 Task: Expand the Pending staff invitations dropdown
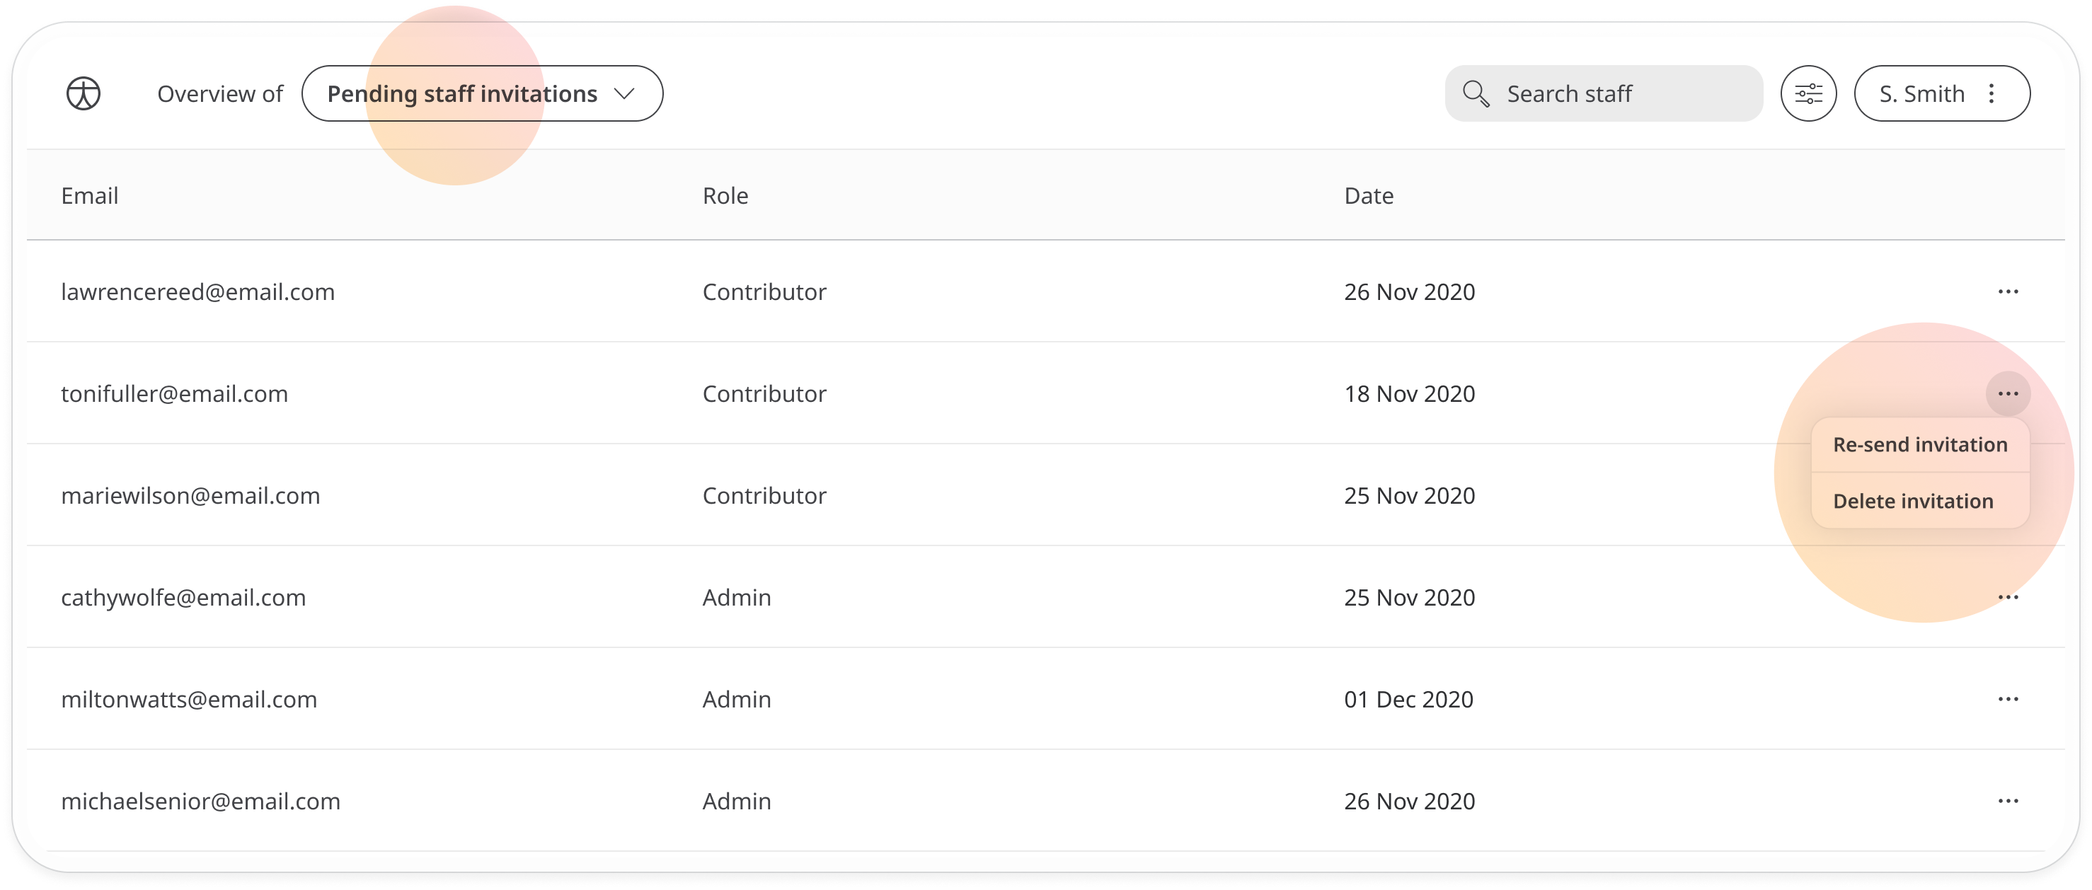click(483, 93)
